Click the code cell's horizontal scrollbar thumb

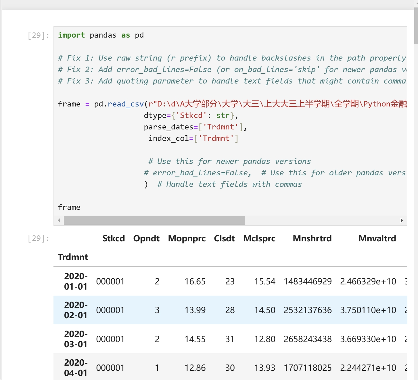pyautogui.click(x=154, y=220)
